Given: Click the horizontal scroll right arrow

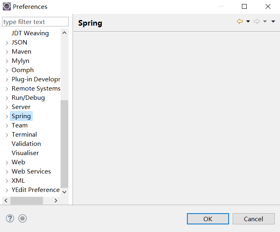Looking at the screenshot, I should tap(56, 201).
